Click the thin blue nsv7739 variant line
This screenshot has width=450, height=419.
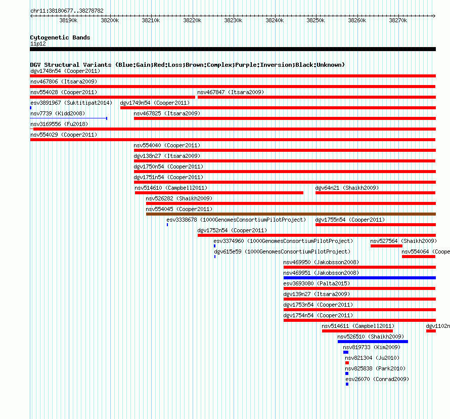[x=69, y=118]
